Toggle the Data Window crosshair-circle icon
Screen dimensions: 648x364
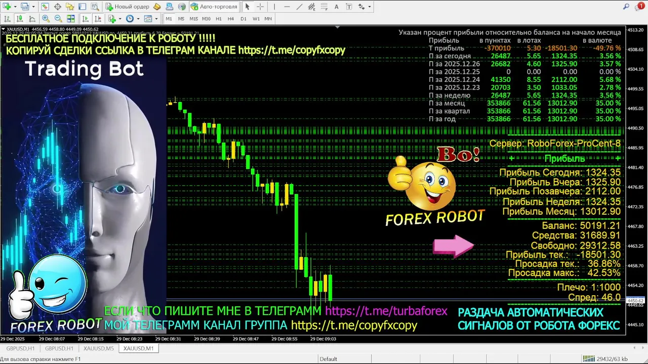click(x=58, y=7)
